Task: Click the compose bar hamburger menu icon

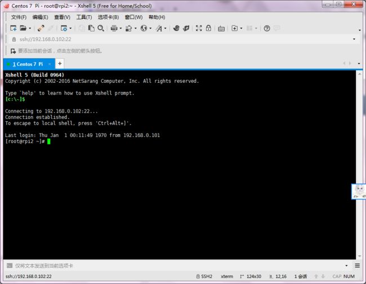Action: [357, 265]
